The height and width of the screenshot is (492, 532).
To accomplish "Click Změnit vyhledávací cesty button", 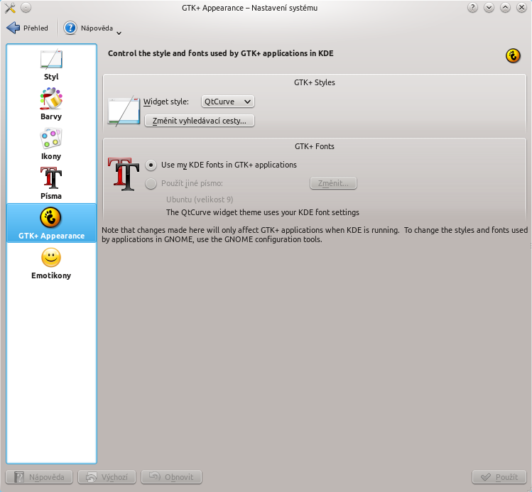I will tap(200, 121).
